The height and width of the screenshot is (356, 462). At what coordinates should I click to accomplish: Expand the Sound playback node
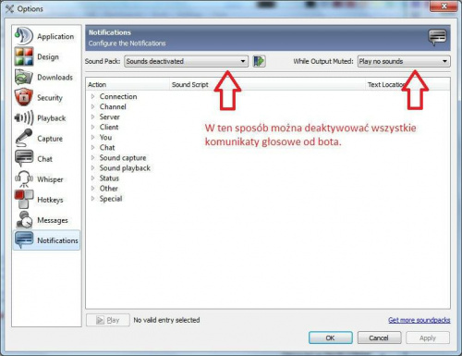point(92,167)
